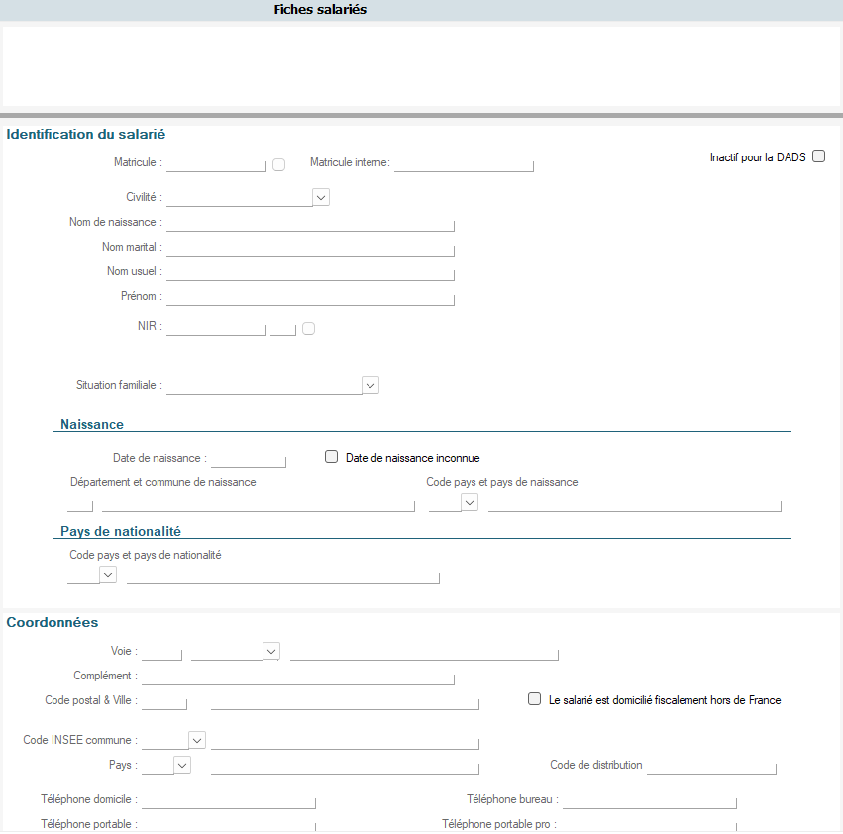Open the Civilité dropdown
Viewport: 843px width, 834px height.
pyautogui.click(x=321, y=197)
